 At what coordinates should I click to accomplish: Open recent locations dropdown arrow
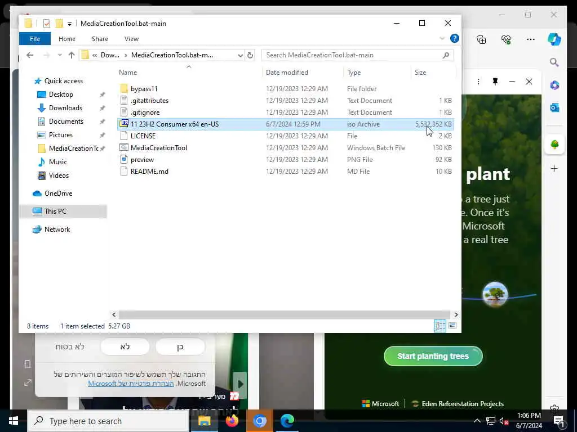click(x=60, y=55)
